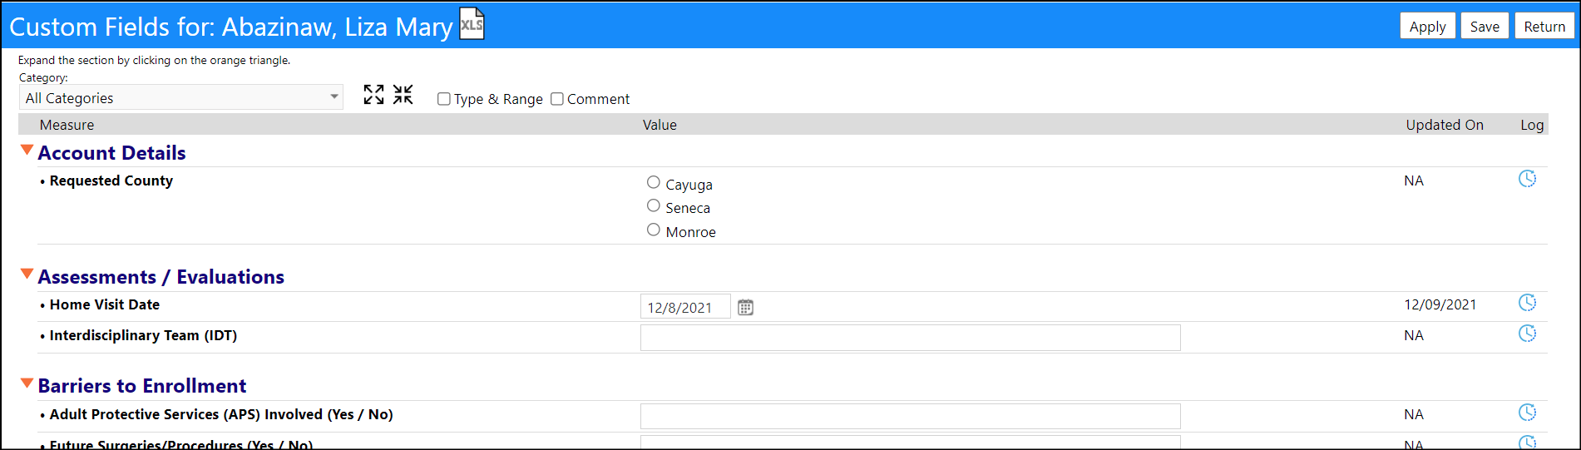Collapse the Account Details section triangle
Viewport: 1581px width, 450px height.
[27, 151]
